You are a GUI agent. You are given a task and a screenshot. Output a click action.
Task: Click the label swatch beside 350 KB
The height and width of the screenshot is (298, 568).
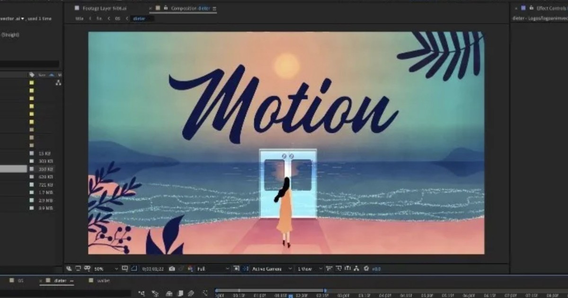(x=32, y=169)
